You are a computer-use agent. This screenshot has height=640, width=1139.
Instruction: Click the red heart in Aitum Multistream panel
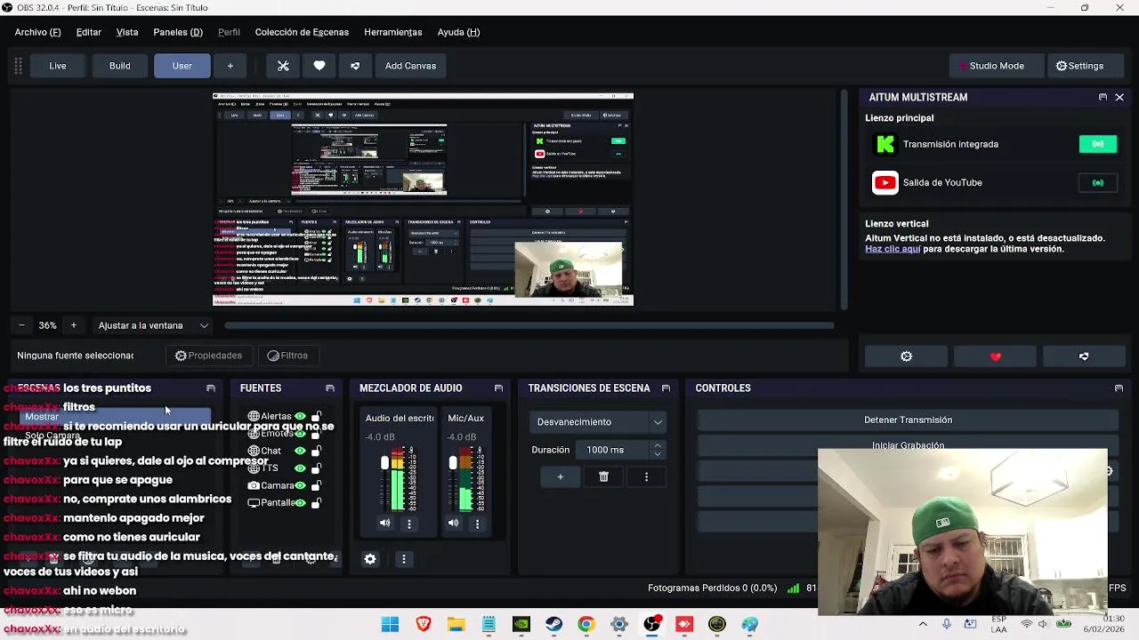995,356
